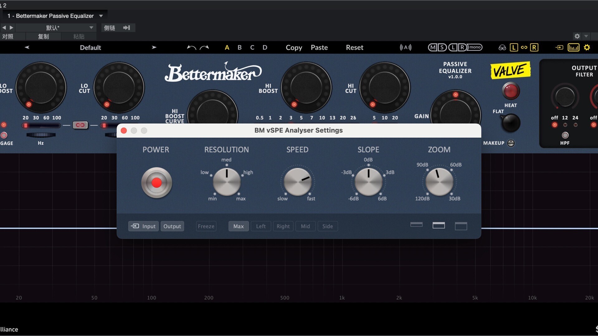Toggle the analyser POWER button

(156, 183)
